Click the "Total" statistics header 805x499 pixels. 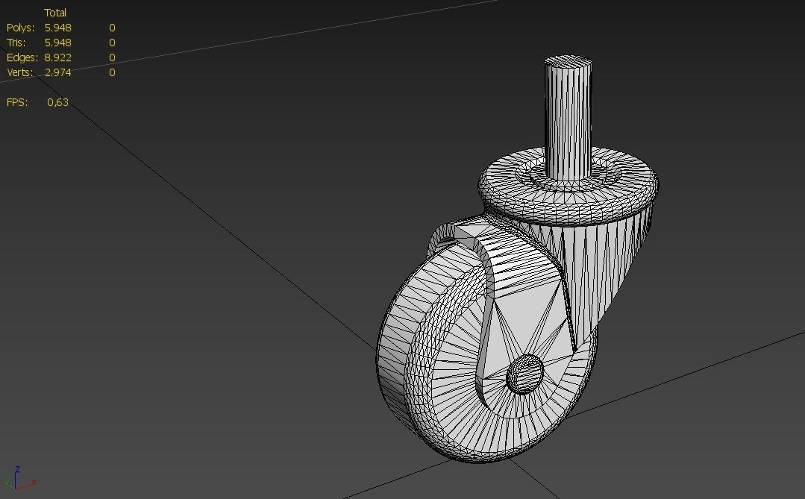click(x=55, y=13)
